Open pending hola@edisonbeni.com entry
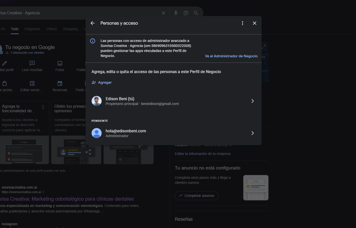 [174, 133]
